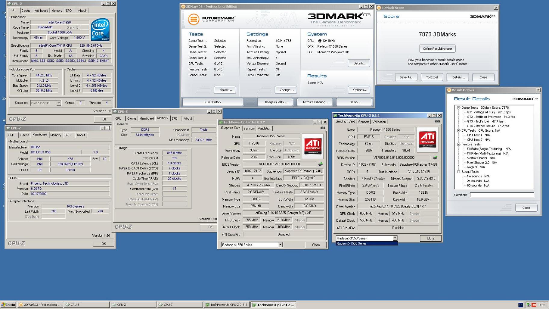Open Processor #1 selection dropdown in CPU-Z
Screen dimensions: 549x309
coord(59,103)
